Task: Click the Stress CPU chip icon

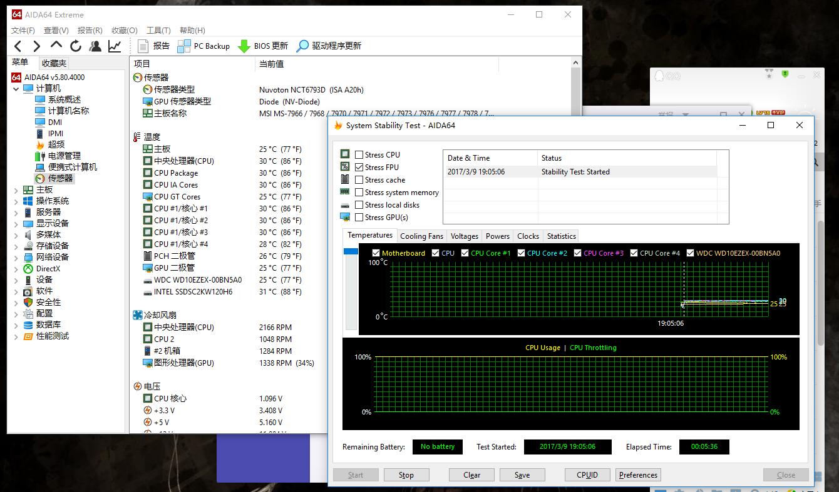Action: coord(345,154)
